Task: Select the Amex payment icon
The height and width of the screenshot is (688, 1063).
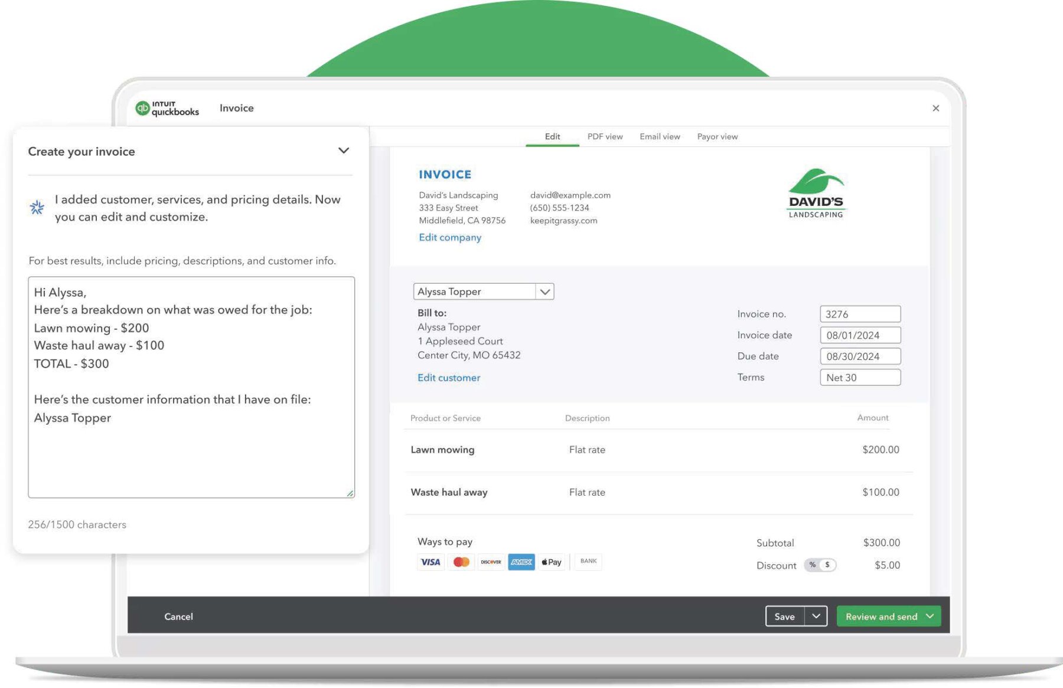Action: pos(521,562)
